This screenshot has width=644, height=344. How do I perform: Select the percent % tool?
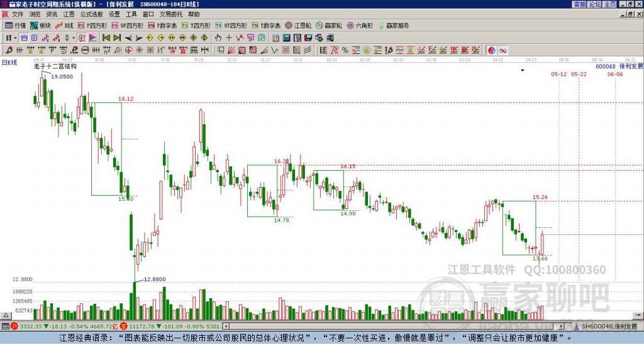coord(345,50)
